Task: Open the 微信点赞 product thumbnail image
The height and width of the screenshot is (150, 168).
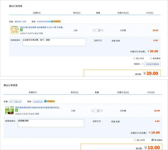Action: click(x=15, y=30)
